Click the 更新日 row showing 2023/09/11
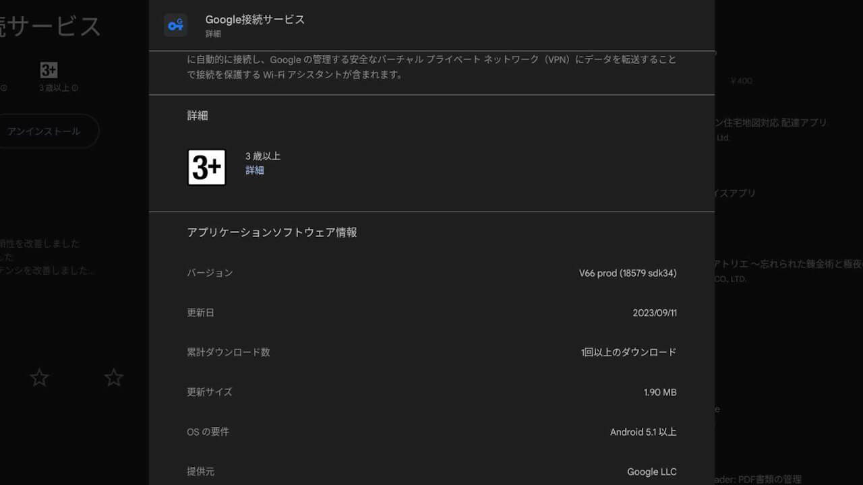Viewport: 863px width, 485px height. [431, 313]
